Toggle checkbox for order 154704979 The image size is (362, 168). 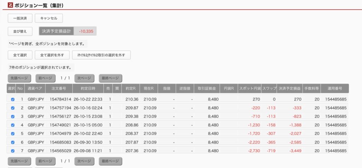(x=13, y=134)
